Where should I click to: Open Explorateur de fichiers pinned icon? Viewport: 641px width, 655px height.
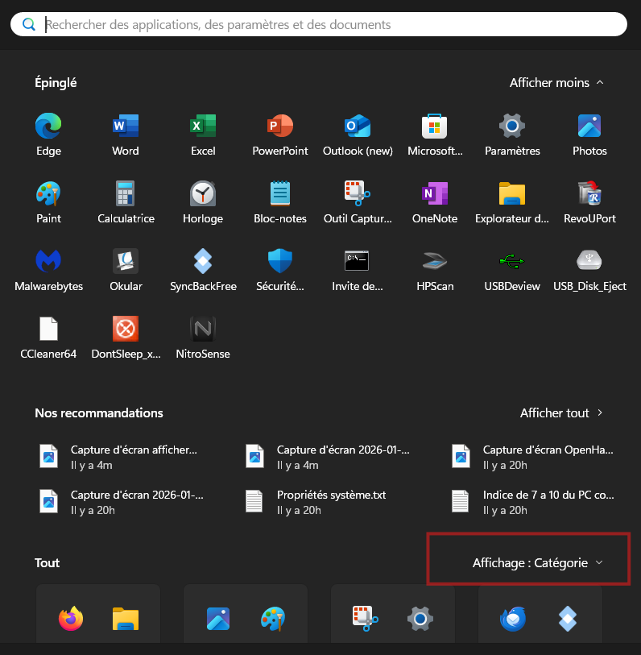[x=512, y=202]
